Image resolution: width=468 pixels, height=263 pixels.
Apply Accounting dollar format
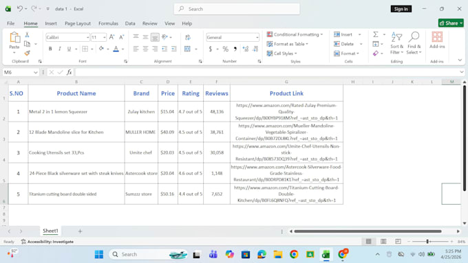pyautogui.click(x=211, y=49)
